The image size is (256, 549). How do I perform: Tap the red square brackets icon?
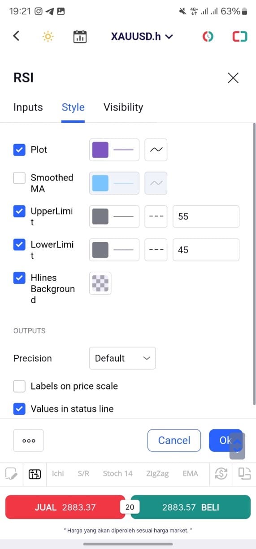(x=240, y=36)
